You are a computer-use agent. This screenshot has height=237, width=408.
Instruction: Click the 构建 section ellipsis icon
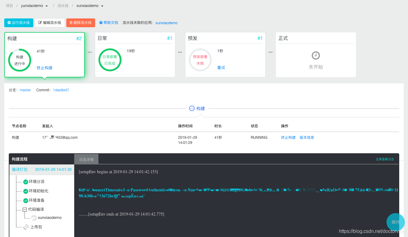tap(192, 109)
